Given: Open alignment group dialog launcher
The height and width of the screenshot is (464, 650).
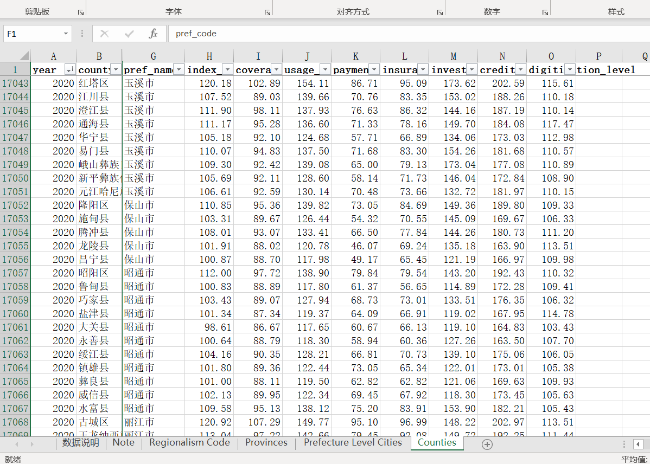Looking at the screenshot, I should pos(440,12).
